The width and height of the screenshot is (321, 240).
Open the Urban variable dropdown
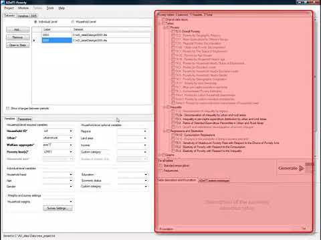click(71, 138)
